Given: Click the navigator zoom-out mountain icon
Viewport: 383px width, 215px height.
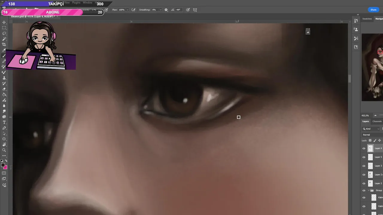Looking at the screenshot, I should tap(375, 116).
